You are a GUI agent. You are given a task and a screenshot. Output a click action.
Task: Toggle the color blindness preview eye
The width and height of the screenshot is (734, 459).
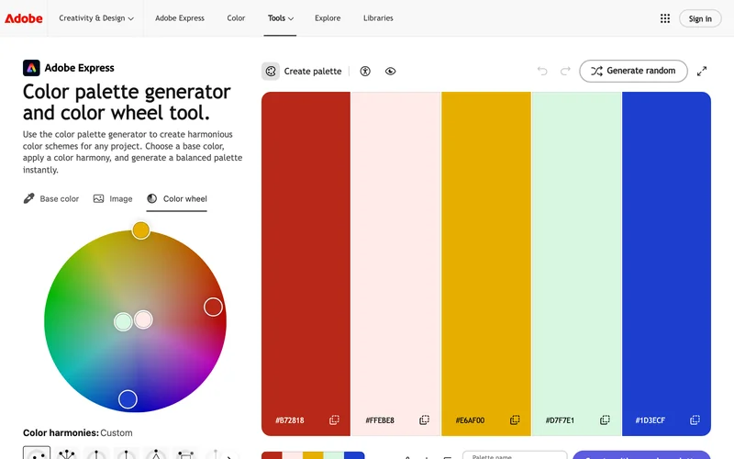click(x=391, y=72)
